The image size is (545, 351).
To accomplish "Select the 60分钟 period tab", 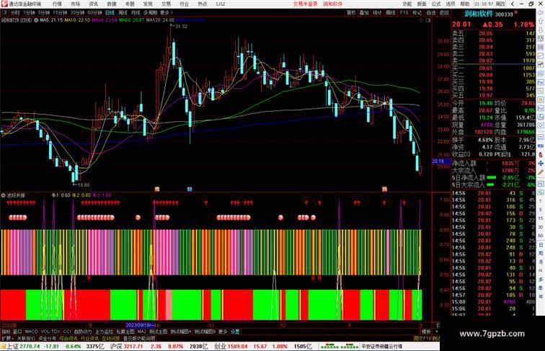I will pyautogui.click(x=94, y=12).
